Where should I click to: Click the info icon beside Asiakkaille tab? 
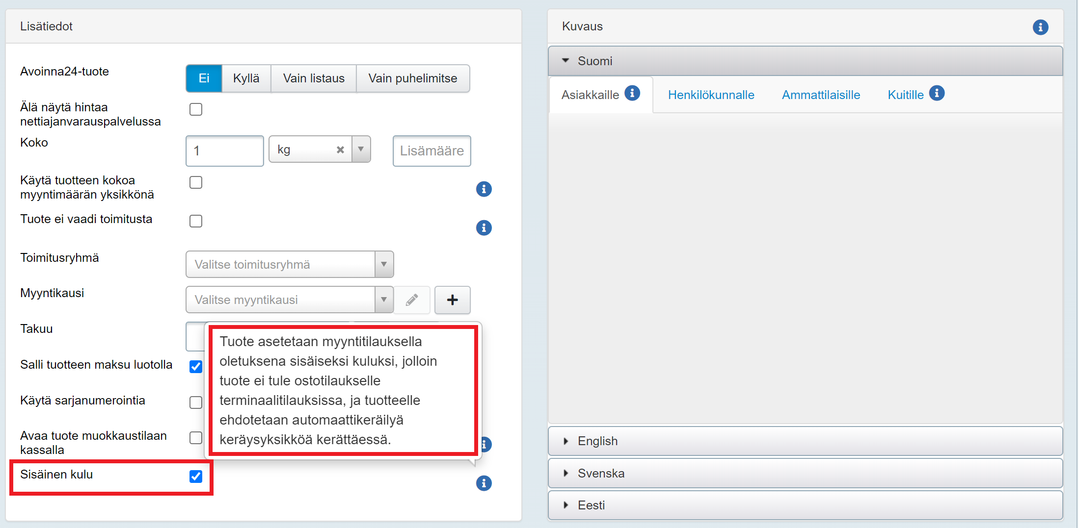click(632, 93)
